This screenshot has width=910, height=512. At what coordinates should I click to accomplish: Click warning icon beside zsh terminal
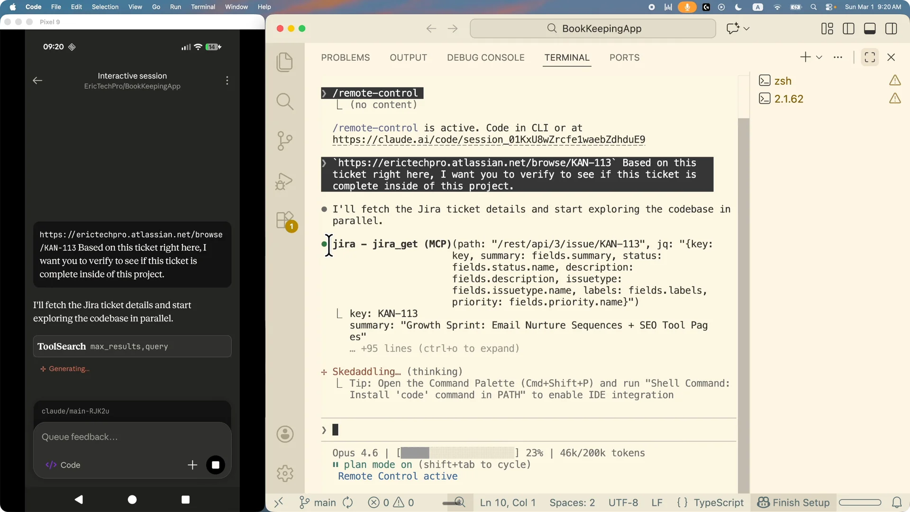[895, 80]
